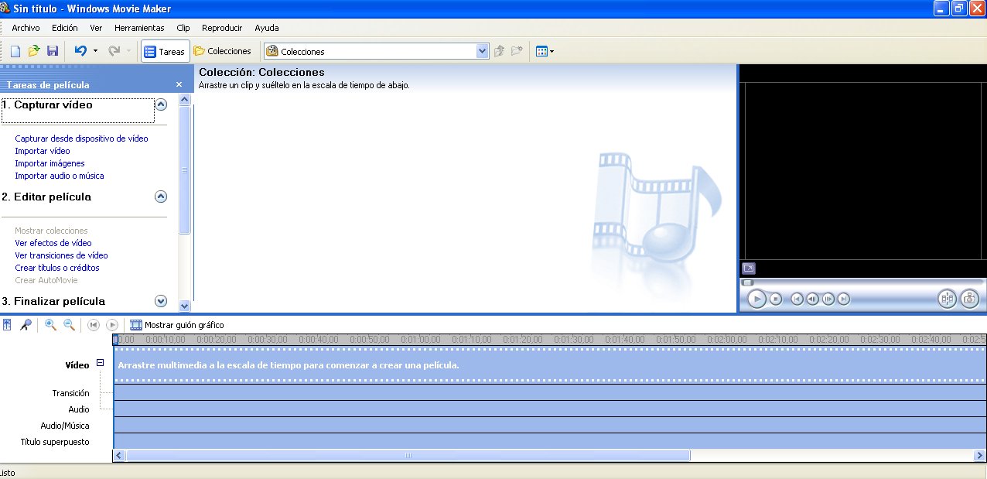Screen dimensions: 987x479
Task: Click the grayed-out redo arrow icon
Action: (x=114, y=51)
